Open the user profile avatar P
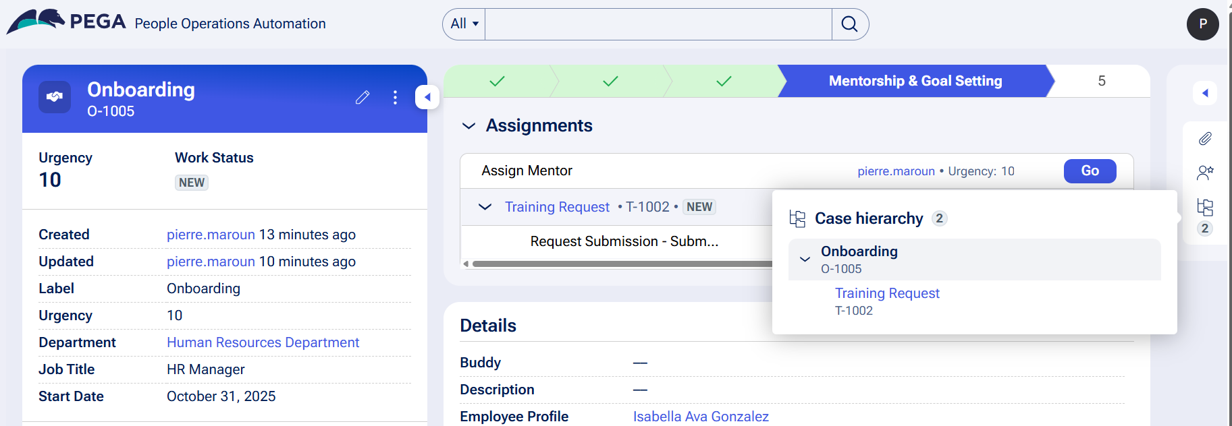 pyautogui.click(x=1202, y=24)
